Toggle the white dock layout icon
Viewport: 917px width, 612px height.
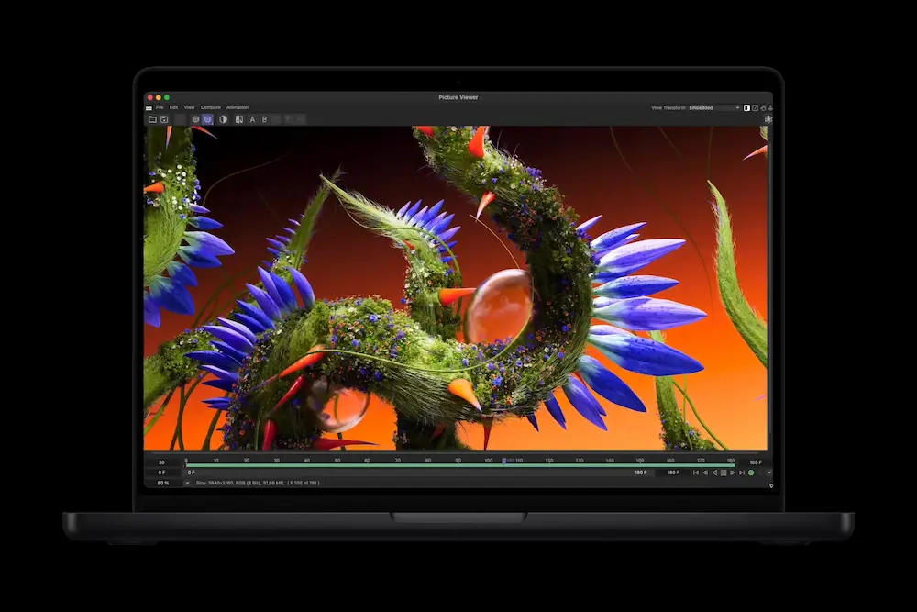click(x=746, y=107)
